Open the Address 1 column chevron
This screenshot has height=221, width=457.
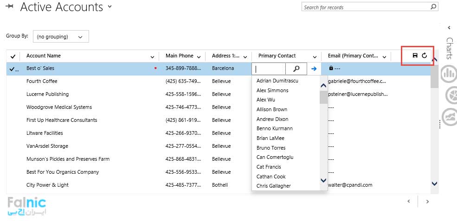[245, 57]
